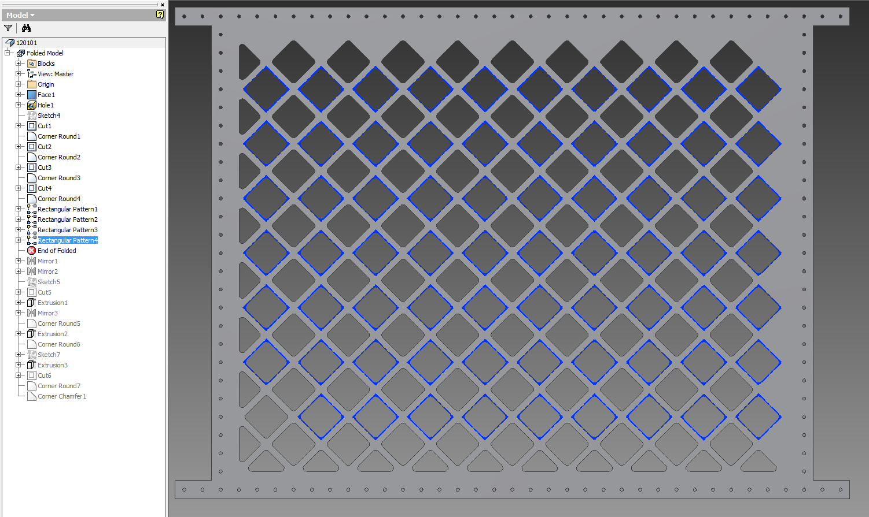The image size is (869, 517).
Task: Click the Mirror1 feature icon
Action: [32, 261]
